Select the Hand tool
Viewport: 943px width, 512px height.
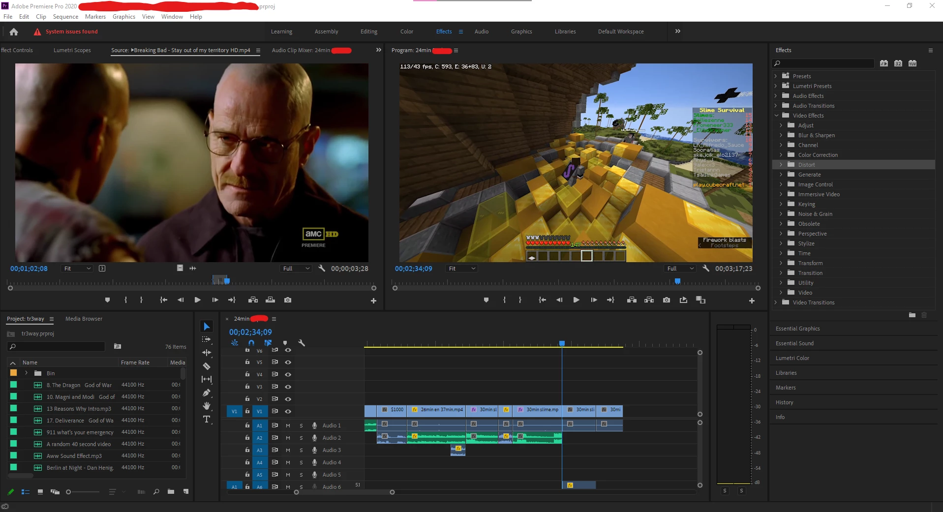click(x=207, y=406)
